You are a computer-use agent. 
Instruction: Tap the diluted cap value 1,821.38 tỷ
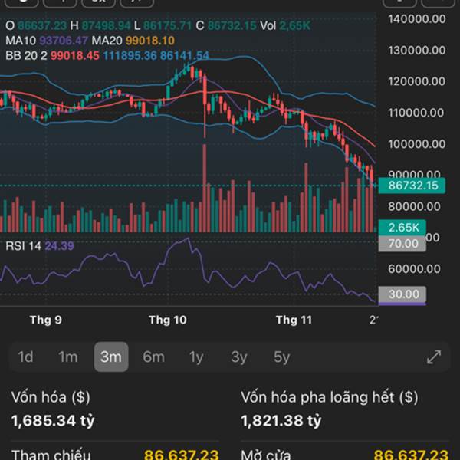pos(281,420)
